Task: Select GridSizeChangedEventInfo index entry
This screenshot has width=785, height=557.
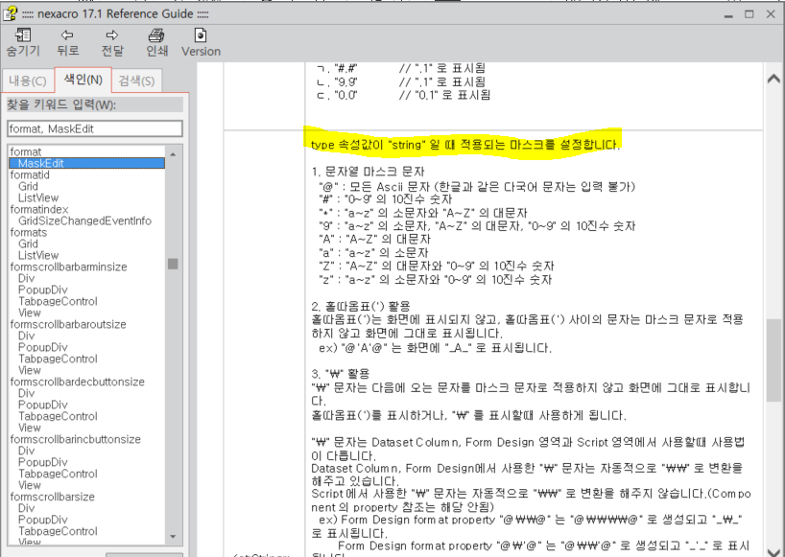Action: 84,221
